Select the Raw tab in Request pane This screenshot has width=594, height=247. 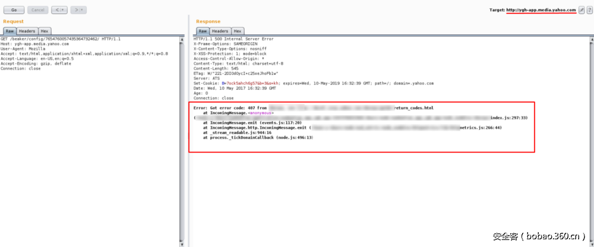10,31
